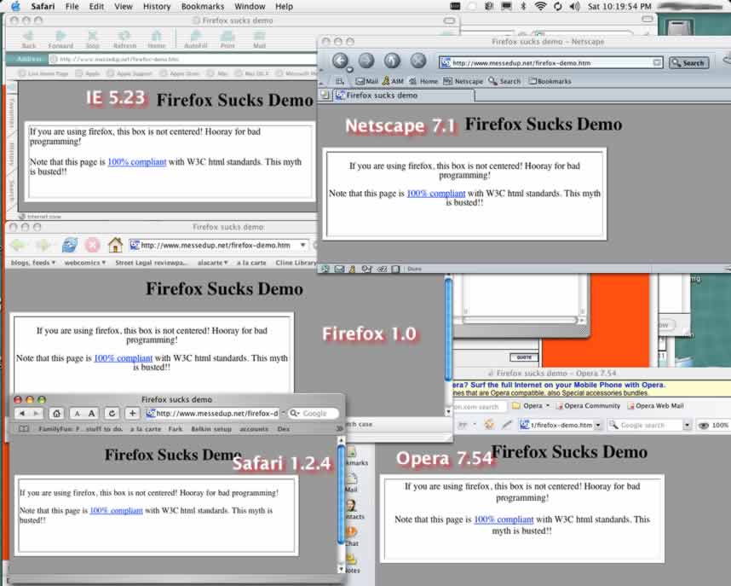
Task: Click Safari add bookmark plus button
Action: 132,414
